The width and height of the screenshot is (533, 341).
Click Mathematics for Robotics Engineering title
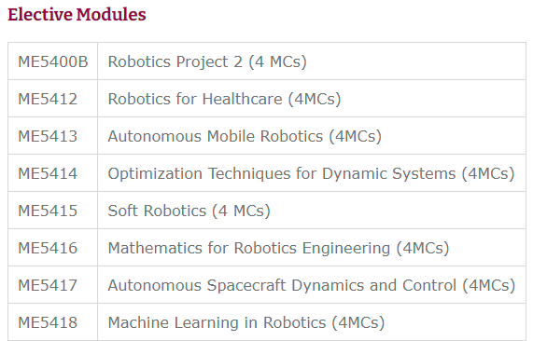[249, 249]
